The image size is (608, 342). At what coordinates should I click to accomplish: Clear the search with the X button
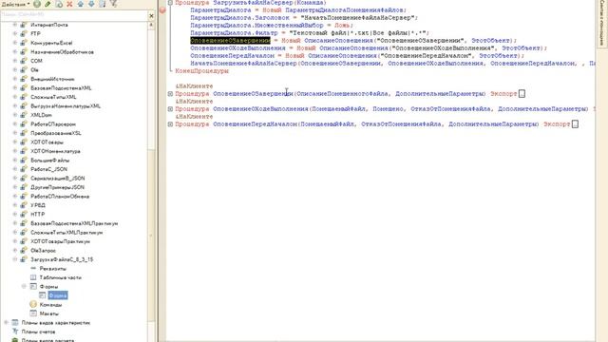point(151,15)
